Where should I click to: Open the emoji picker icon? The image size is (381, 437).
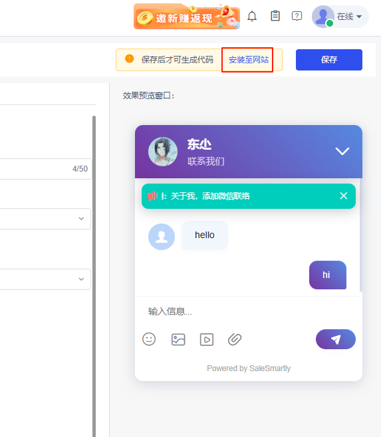click(149, 339)
